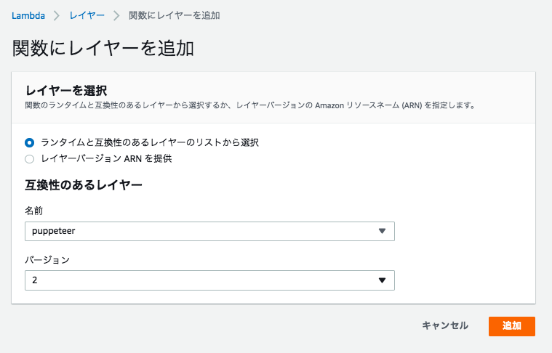
Task: Select レイヤーバージョン ARN を提供 radio option
Action: coord(30,159)
